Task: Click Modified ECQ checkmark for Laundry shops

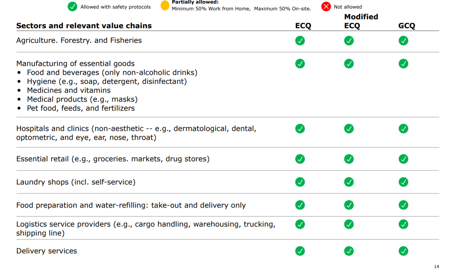Action: [x=349, y=182]
